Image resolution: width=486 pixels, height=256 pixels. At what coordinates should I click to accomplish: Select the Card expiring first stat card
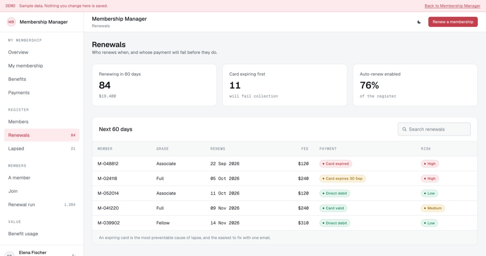click(x=285, y=85)
